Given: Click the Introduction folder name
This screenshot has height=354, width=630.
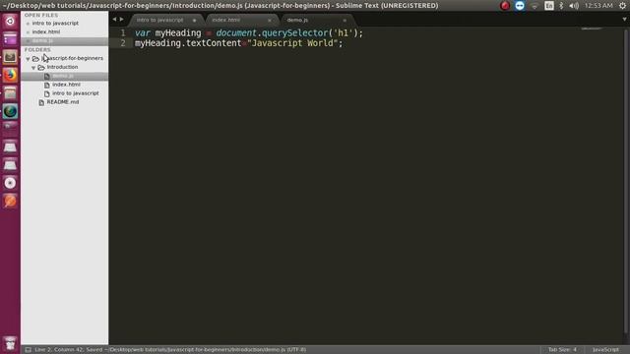Looking at the screenshot, I should click(62, 67).
